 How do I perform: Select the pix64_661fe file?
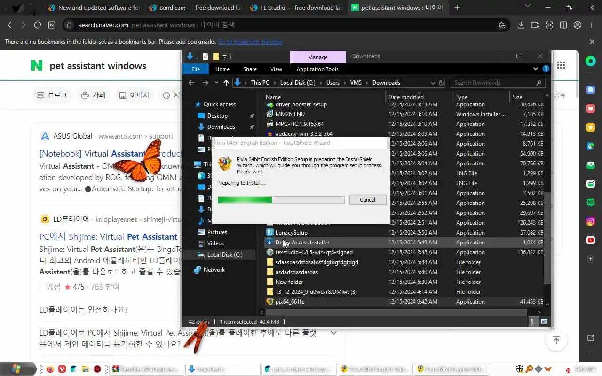coord(290,302)
